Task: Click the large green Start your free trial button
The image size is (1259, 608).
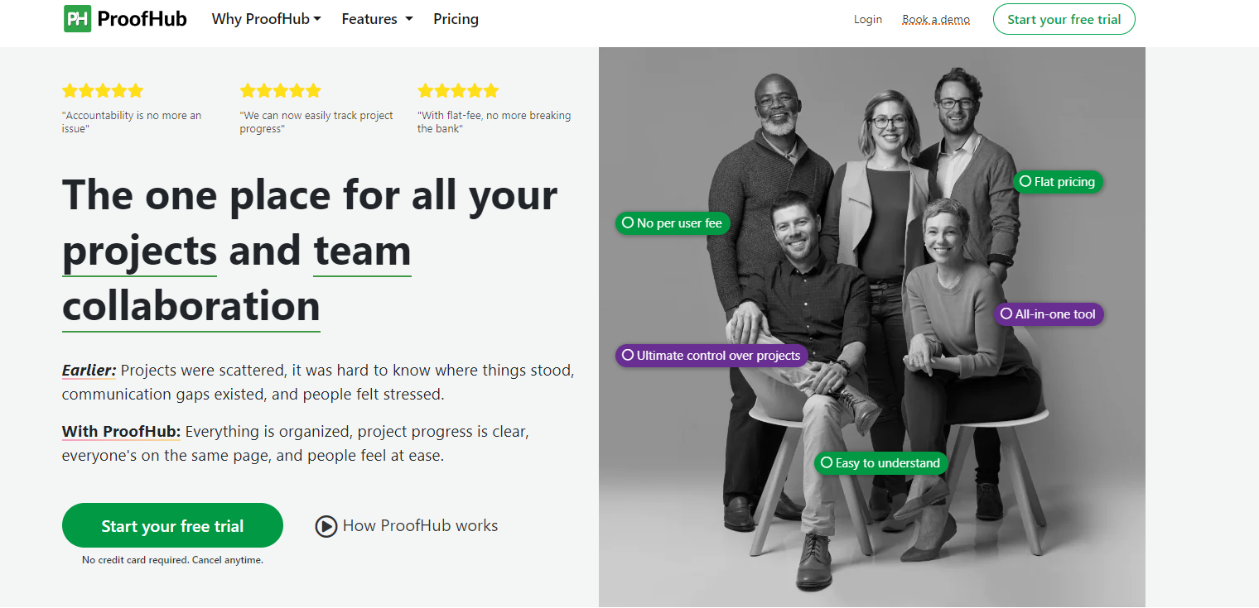Action: pyautogui.click(x=172, y=525)
